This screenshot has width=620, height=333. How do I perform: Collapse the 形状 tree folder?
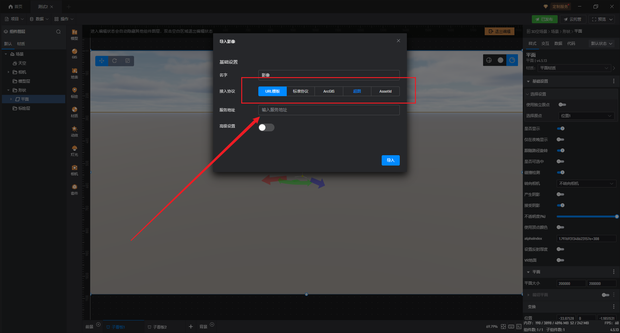pyautogui.click(x=8, y=90)
